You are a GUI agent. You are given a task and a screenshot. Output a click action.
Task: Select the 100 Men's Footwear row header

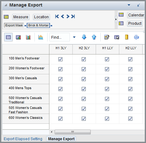[26, 59]
